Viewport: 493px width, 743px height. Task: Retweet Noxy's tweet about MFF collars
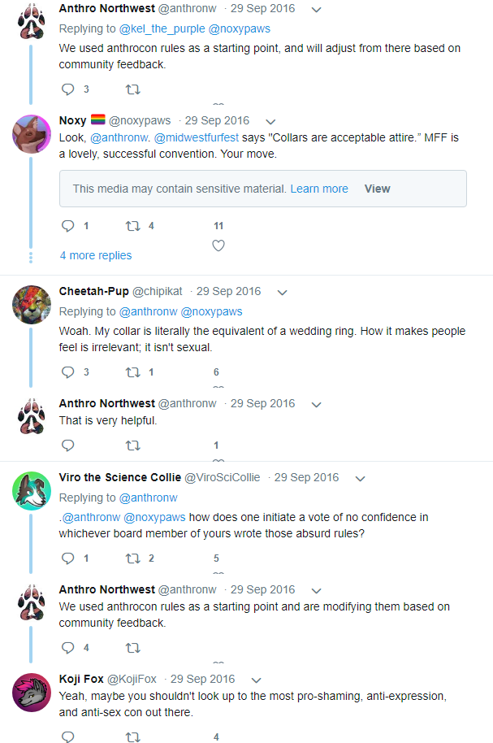pyautogui.click(x=133, y=226)
